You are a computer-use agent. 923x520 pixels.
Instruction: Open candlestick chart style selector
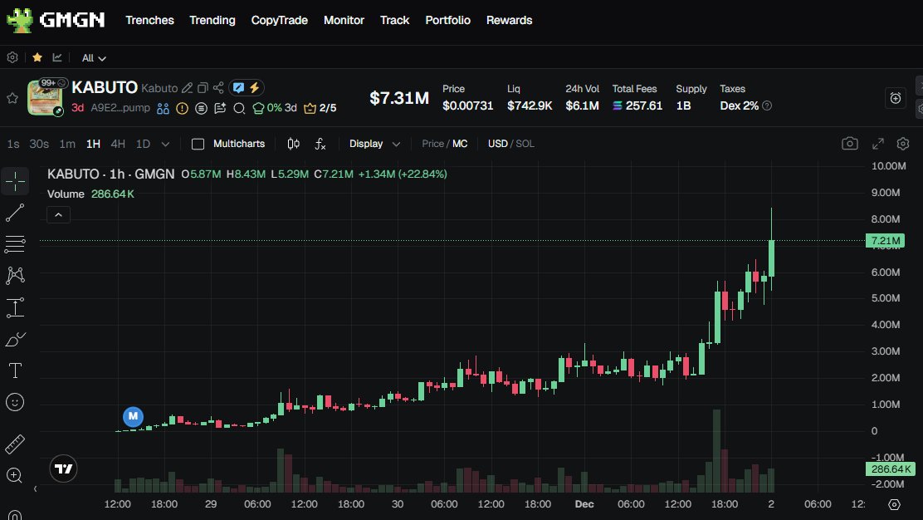293,144
